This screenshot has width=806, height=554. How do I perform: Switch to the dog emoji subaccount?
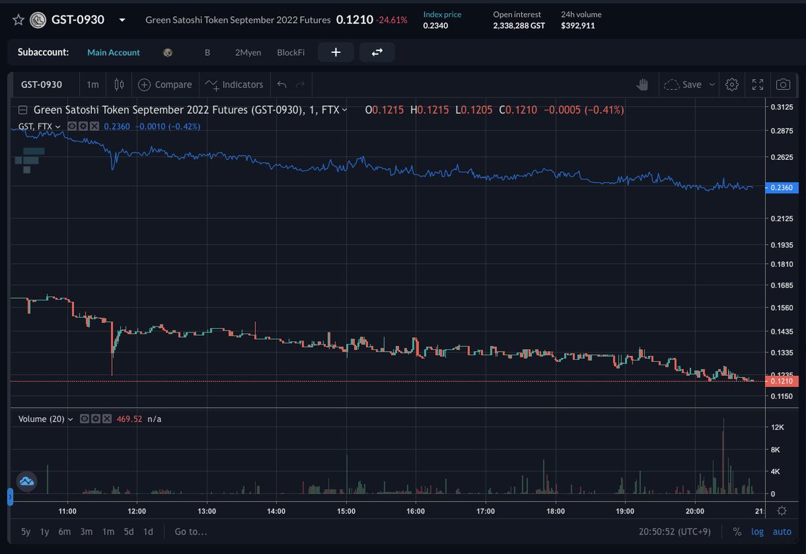click(168, 52)
